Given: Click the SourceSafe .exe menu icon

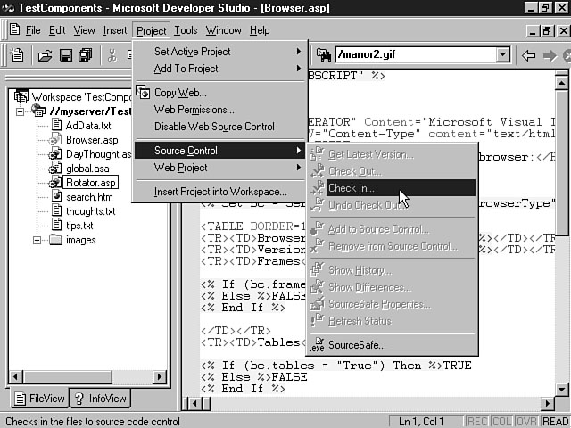Looking at the screenshot, I should pos(317,345).
